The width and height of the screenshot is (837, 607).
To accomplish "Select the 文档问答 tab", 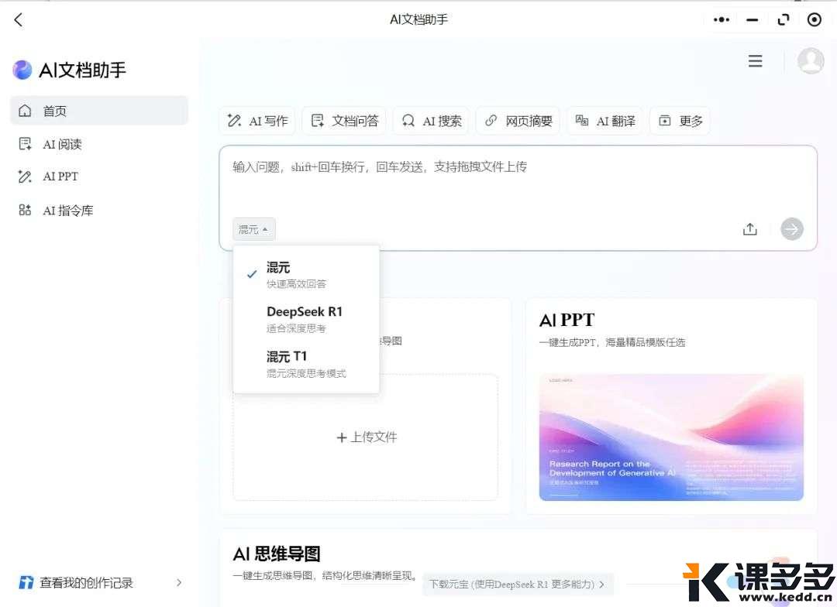I will [344, 121].
